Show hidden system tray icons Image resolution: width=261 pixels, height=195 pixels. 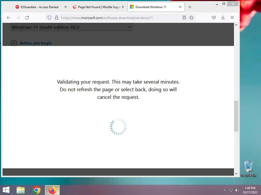coord(225,190)
